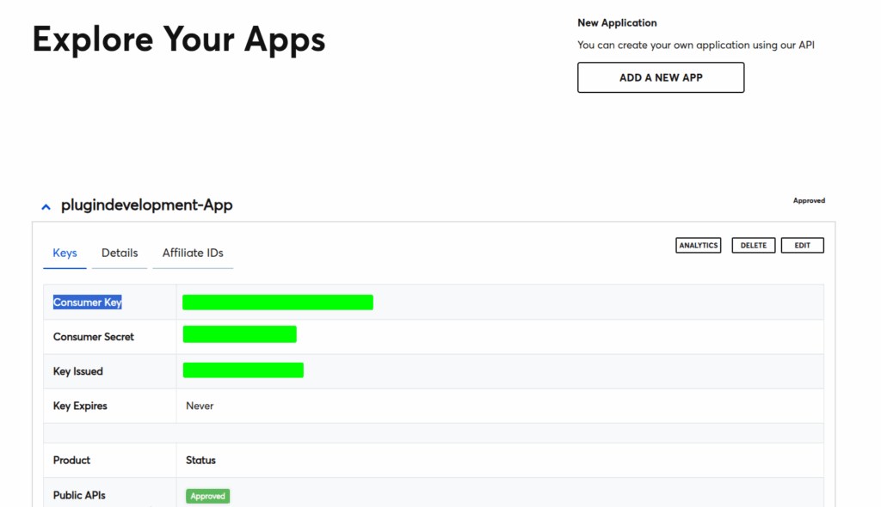
Task: Click the redacted Consumer Key value
Action: (x=277, y=302)
